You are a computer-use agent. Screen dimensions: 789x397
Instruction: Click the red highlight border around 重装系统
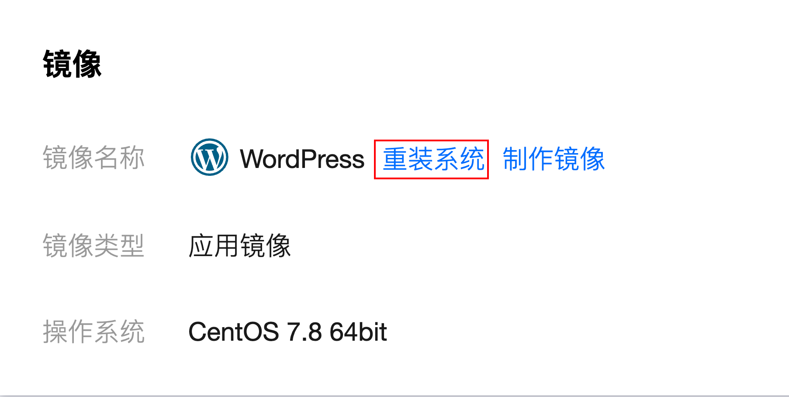[x=431, y=140]
